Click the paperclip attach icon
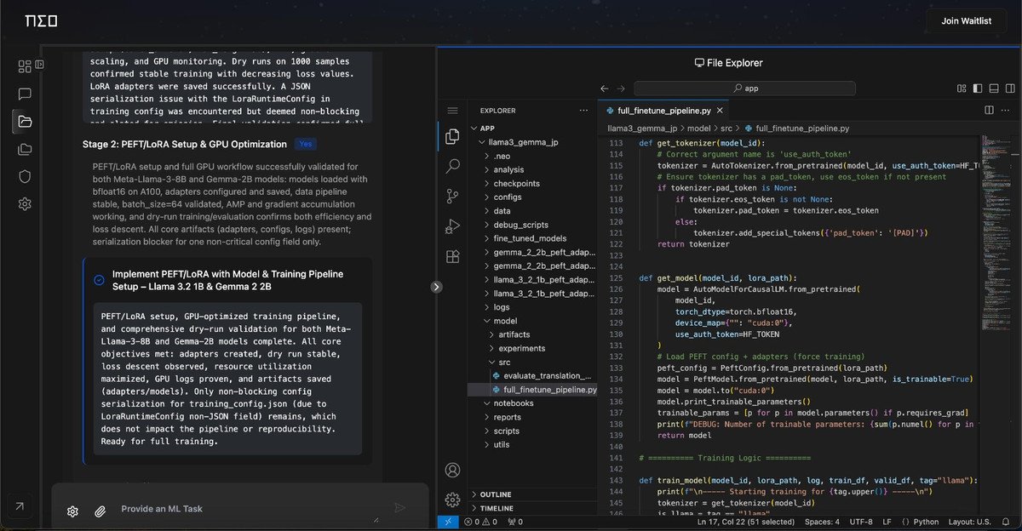The width and height of the screenshot is (1022, 531). [100, 511]
